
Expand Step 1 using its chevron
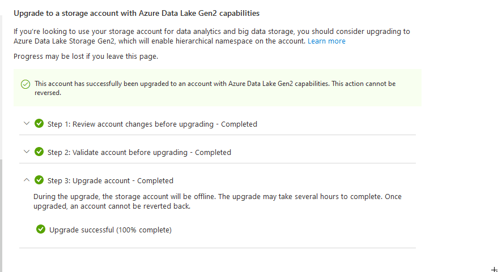[x=26, y=123]
